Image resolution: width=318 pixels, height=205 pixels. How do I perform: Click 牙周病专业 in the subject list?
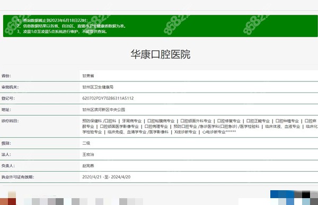click(131, 121)
